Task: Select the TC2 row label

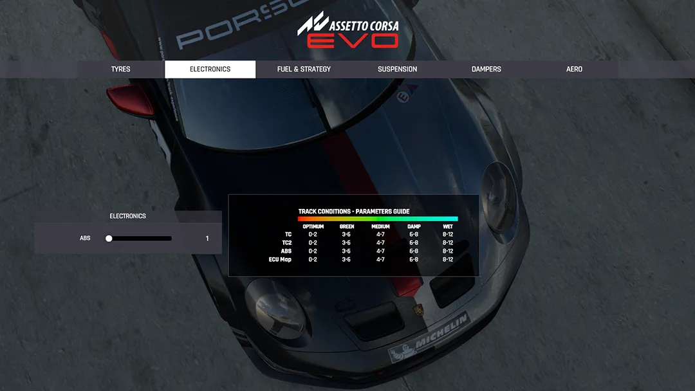Action: click(286, 243)
